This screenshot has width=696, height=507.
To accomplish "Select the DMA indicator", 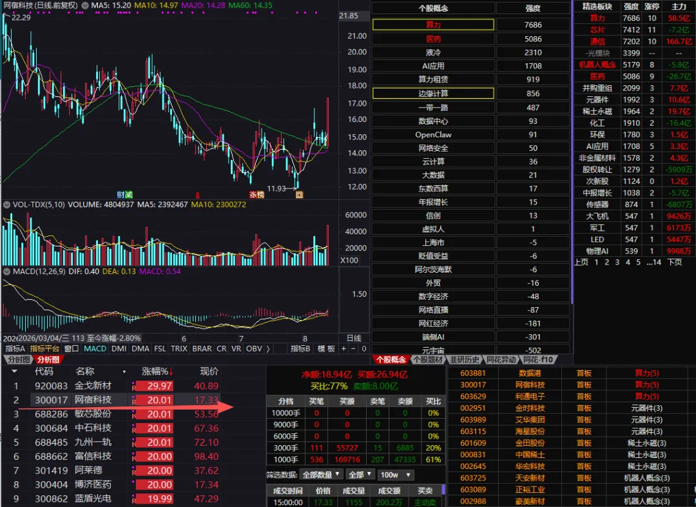I will pos(140,349).
